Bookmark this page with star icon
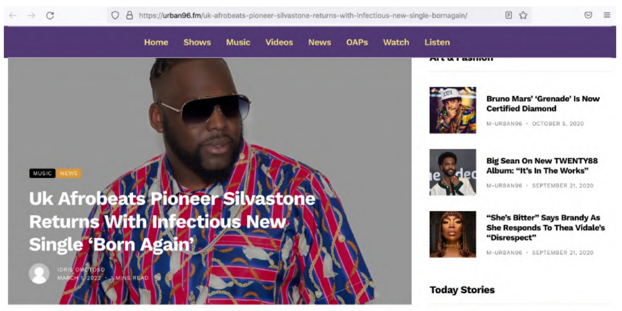Screen dimensions: 622x311 pos(523,15)
